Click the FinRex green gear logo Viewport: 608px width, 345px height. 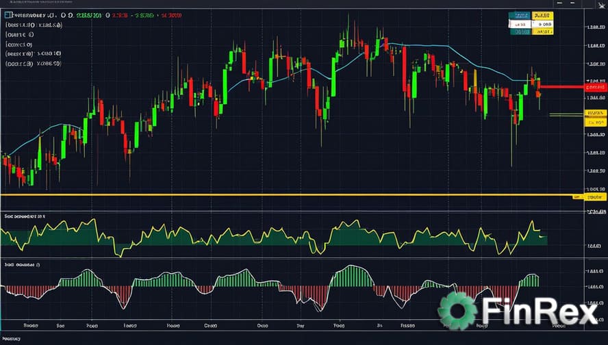457,311
